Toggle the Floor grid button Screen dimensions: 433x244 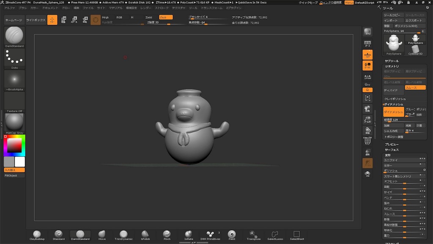point(367,55)
